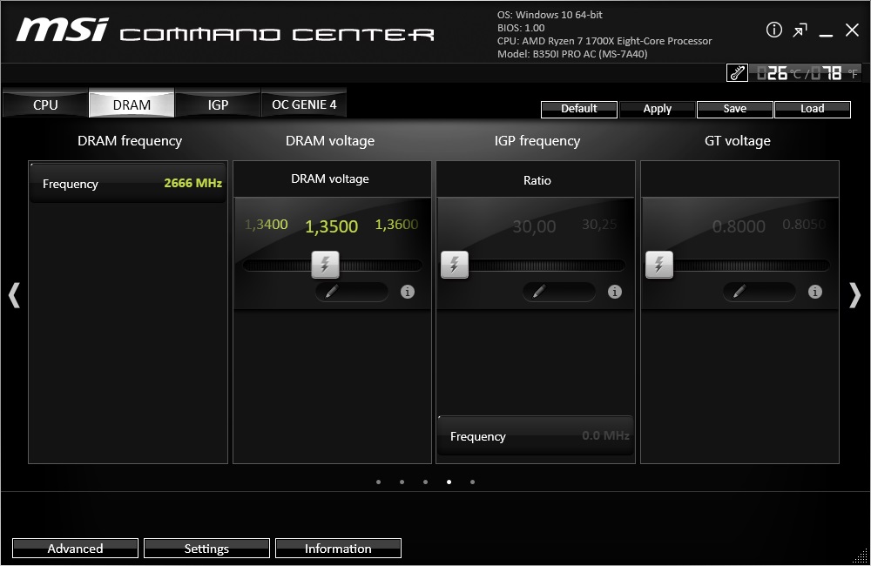Open the info icon for DRAM voltage

407,292
